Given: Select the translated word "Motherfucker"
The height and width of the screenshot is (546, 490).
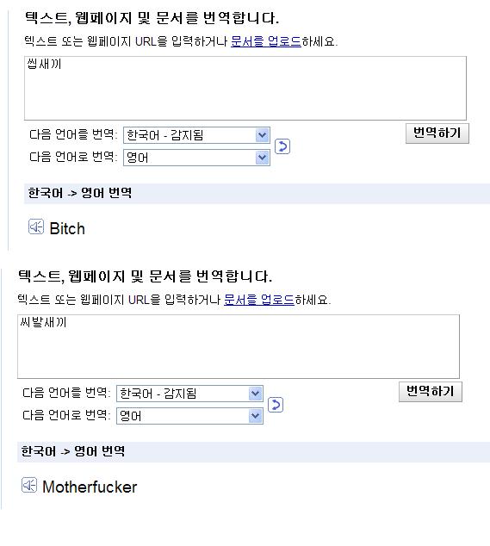Looking at the screenshot, I should 90,487.
